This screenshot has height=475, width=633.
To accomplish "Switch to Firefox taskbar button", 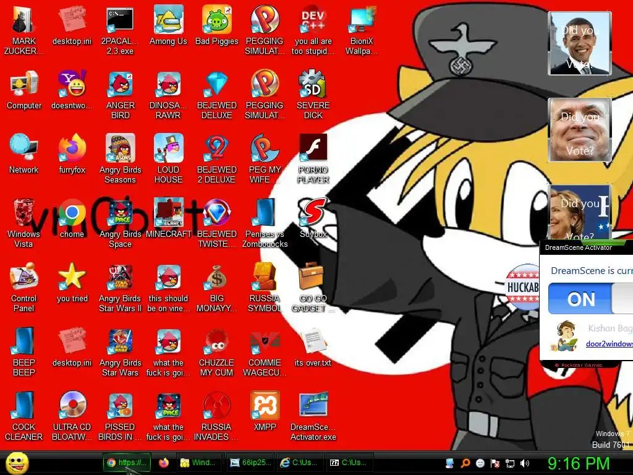I will [x=163, y=463].
